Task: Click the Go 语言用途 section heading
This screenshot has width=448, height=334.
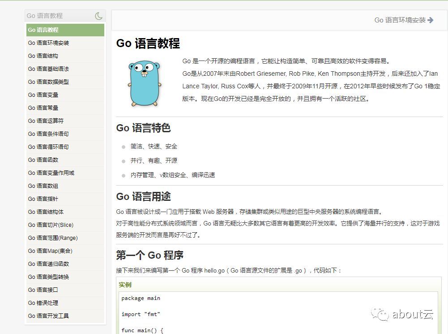Action: point(143,197)
